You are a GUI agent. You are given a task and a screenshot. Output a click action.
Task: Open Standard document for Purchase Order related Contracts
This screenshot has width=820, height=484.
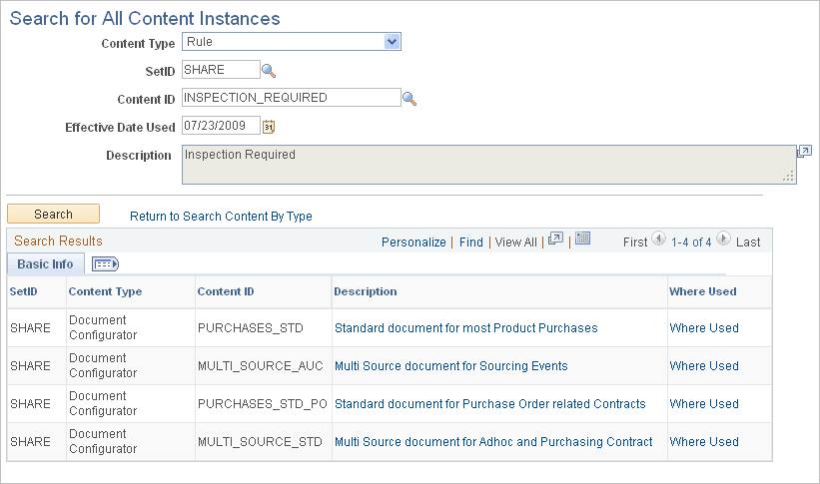tap(490, 404)
